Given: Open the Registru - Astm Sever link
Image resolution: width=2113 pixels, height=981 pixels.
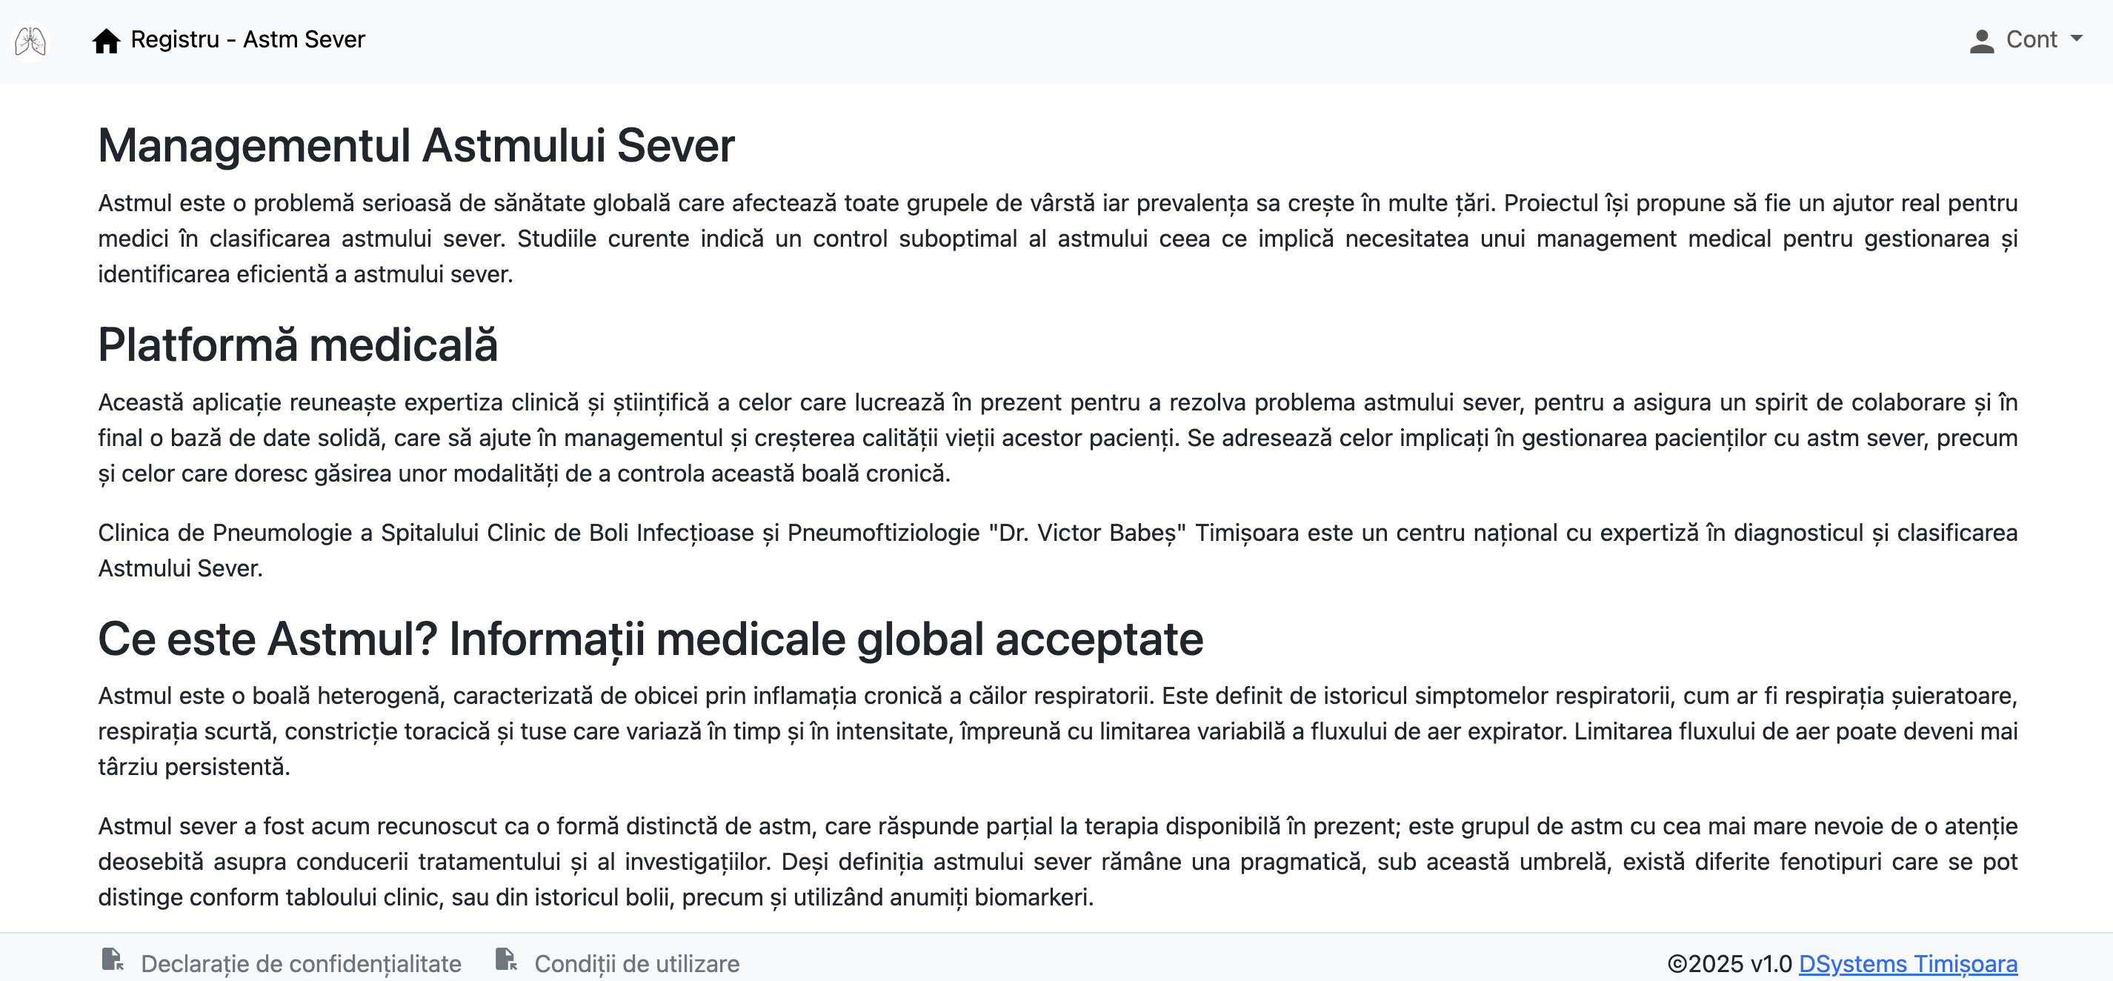Looking at the screenshot, I should (247, 39).
